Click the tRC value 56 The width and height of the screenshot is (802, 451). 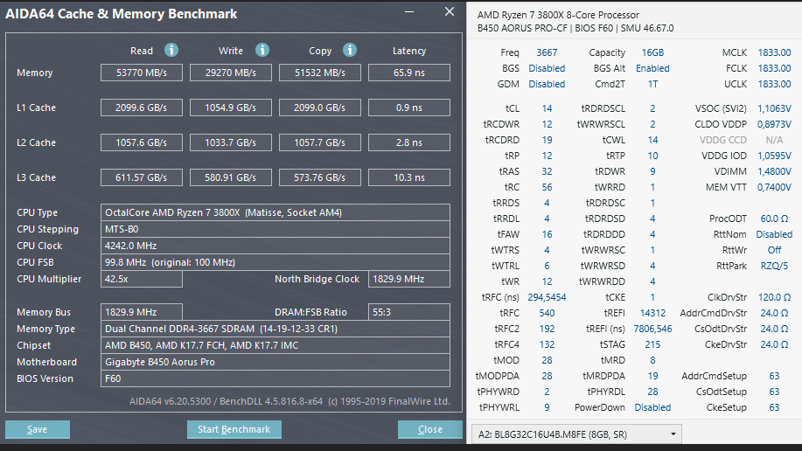tap(547, 187)
